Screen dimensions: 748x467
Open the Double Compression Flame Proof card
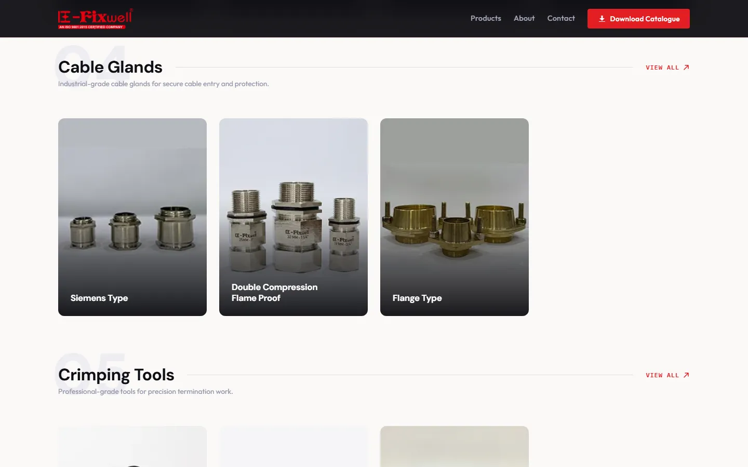pos(293,217)
